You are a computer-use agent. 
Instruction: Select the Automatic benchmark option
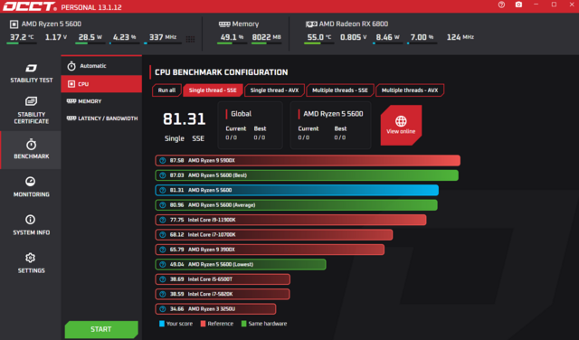coord(101,66)
